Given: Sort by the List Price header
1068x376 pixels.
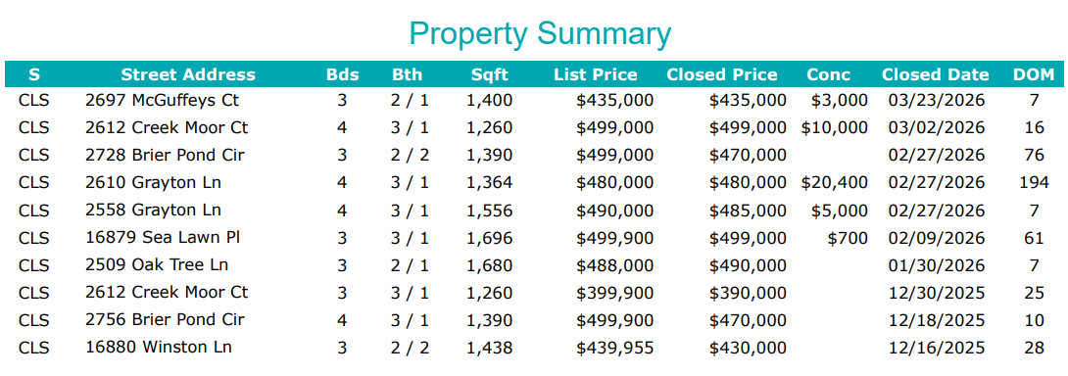Looking at the screenshot, I should point(596,74).
